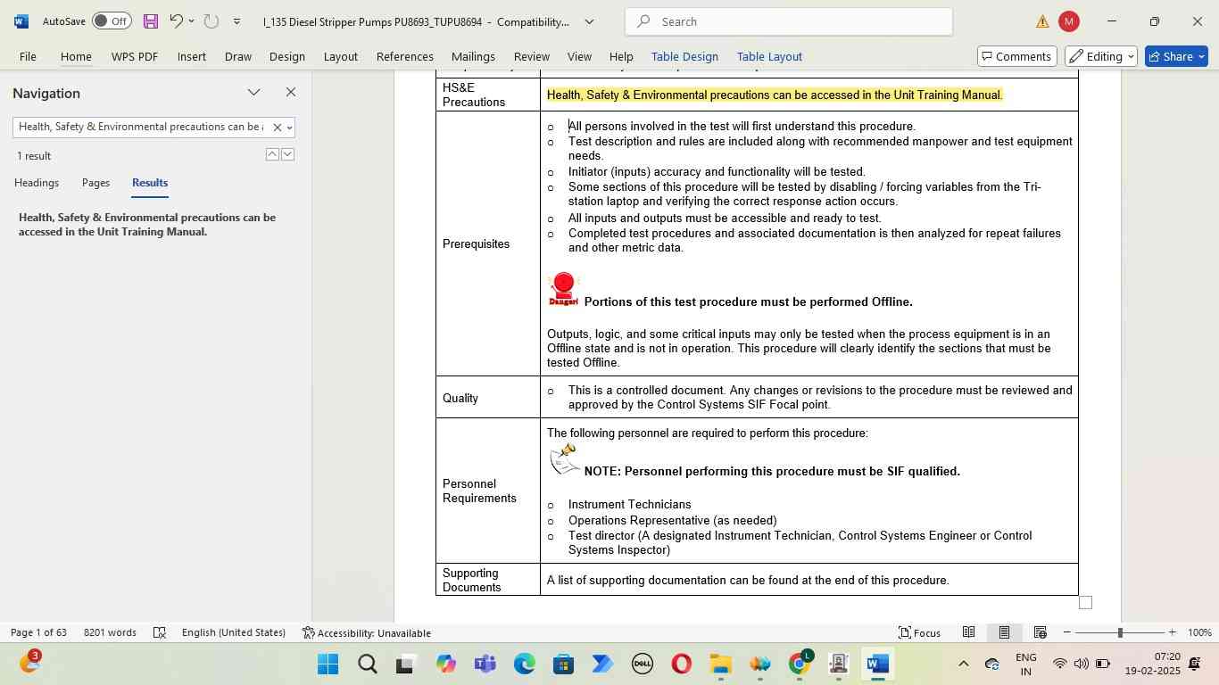The height and width of the screenshot is (685, 1219).
Task: Open the user account avatar M
Action: coord(1069,21)
